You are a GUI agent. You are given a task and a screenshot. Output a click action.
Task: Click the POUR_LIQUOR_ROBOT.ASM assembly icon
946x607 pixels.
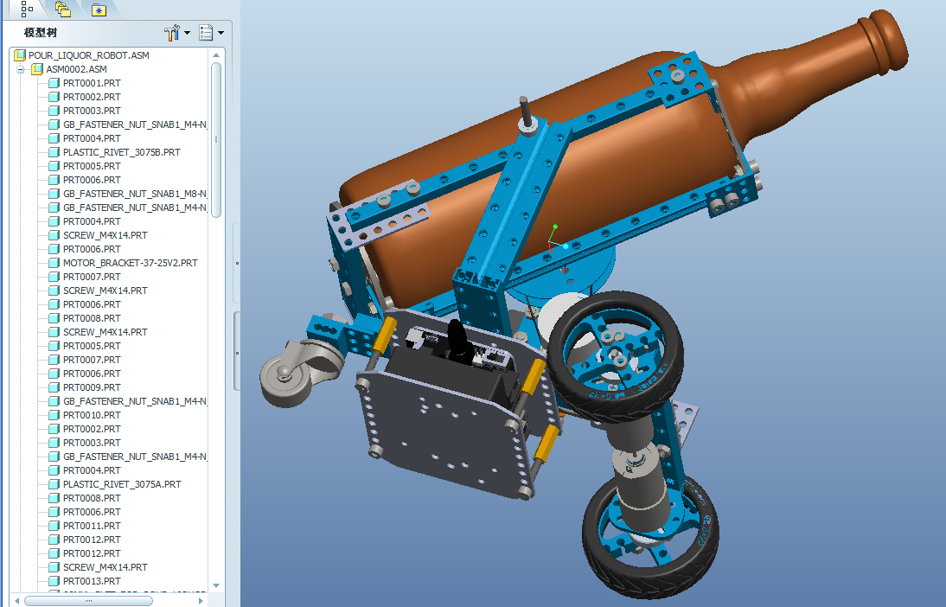20,55
